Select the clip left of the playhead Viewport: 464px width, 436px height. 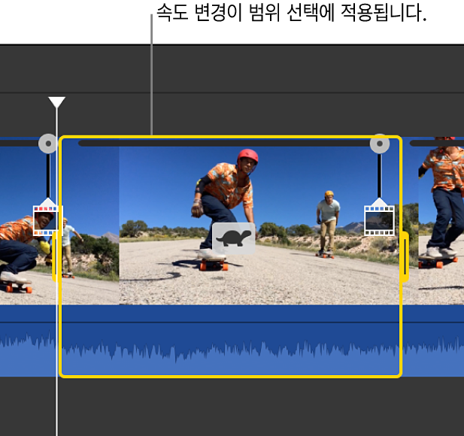pyautogui.click(x=28, y=221)
